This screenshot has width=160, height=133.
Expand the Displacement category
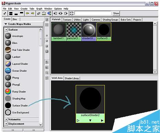[x=6, y=124]
